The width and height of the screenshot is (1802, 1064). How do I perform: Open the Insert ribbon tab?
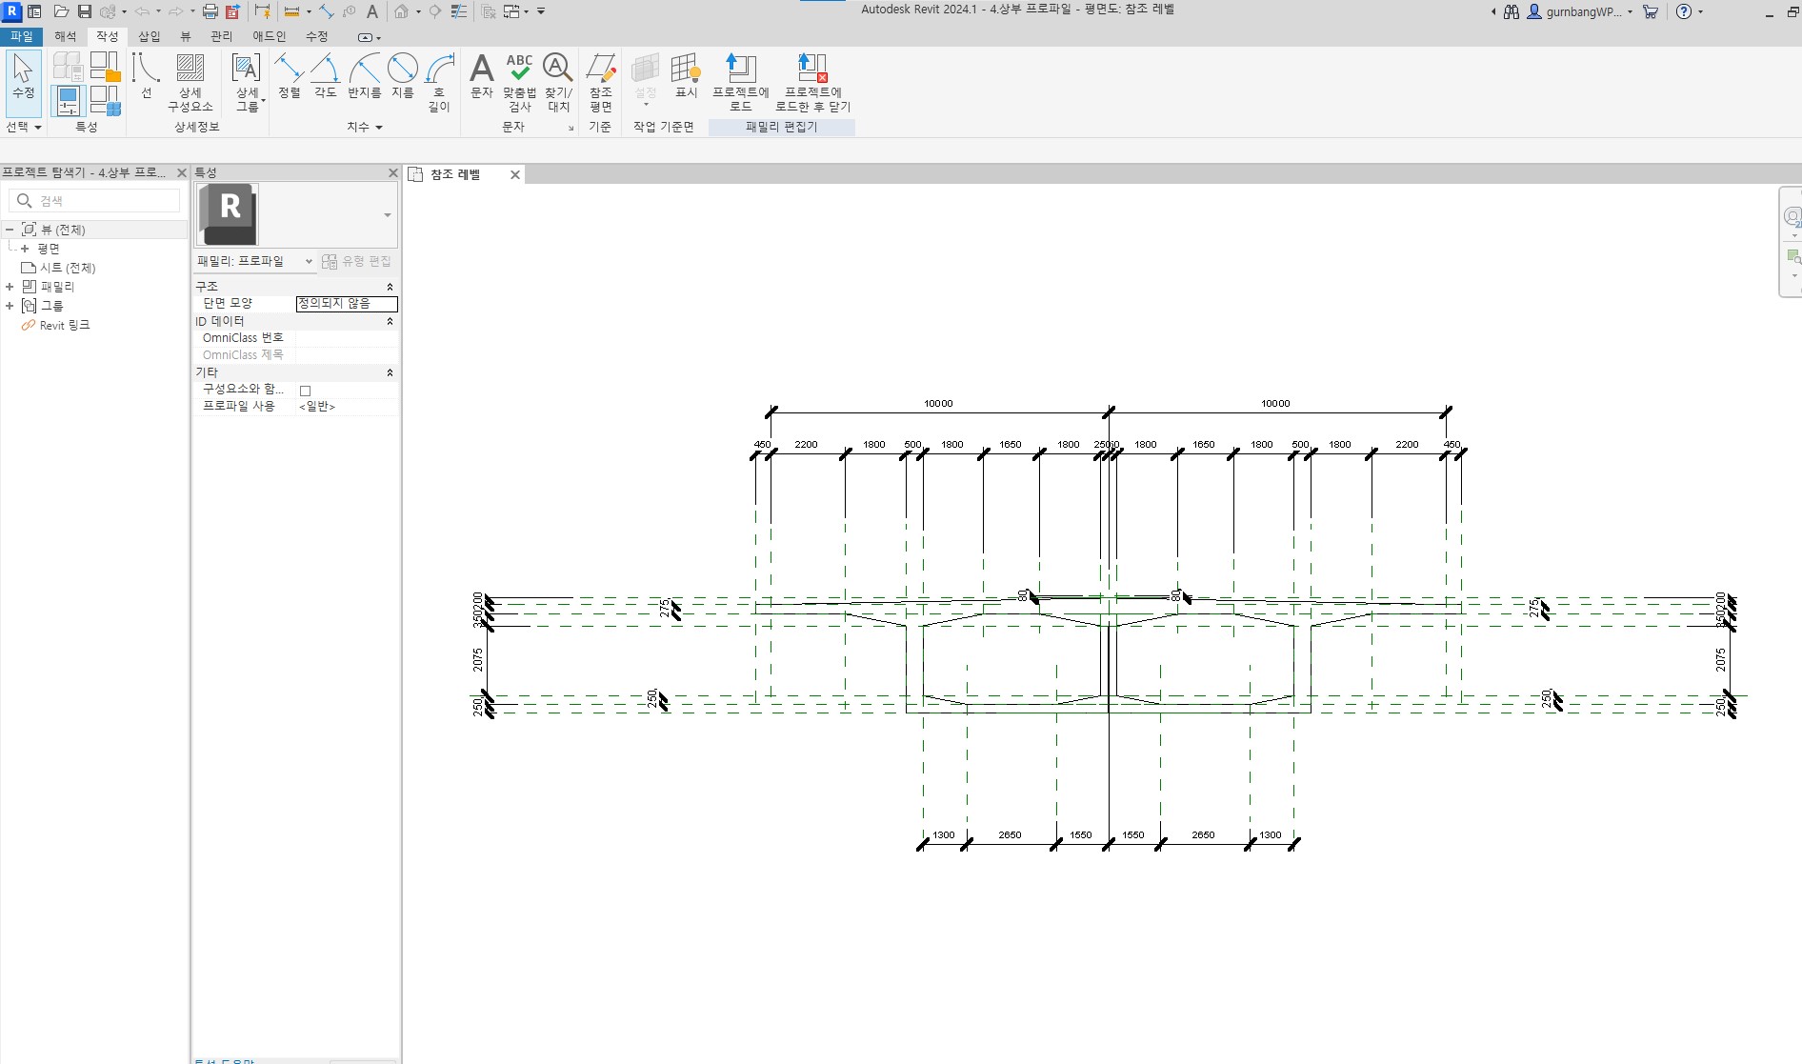(150, 36)
